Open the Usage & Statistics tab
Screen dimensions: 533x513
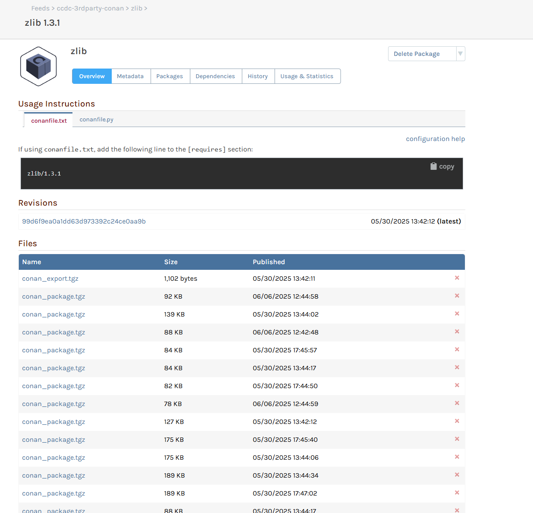coord(306,76)
